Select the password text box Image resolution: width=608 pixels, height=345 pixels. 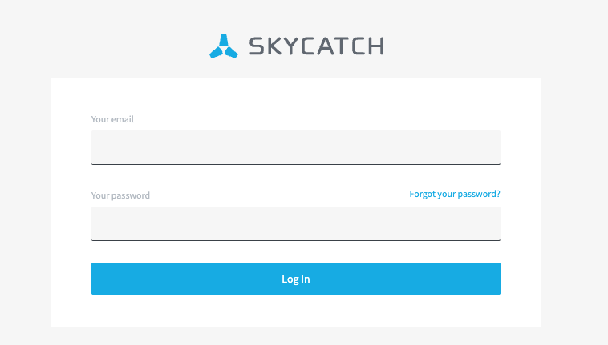(295, 223)
